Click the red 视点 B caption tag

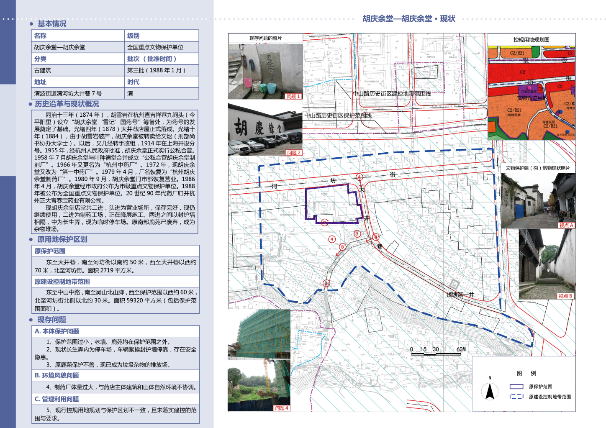(565, 296)
